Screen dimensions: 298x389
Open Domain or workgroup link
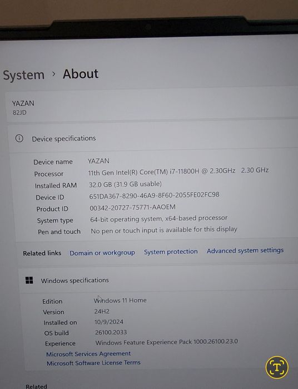(x=102, y=253)
